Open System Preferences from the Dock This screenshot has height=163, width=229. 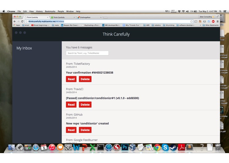coord(68,147)
